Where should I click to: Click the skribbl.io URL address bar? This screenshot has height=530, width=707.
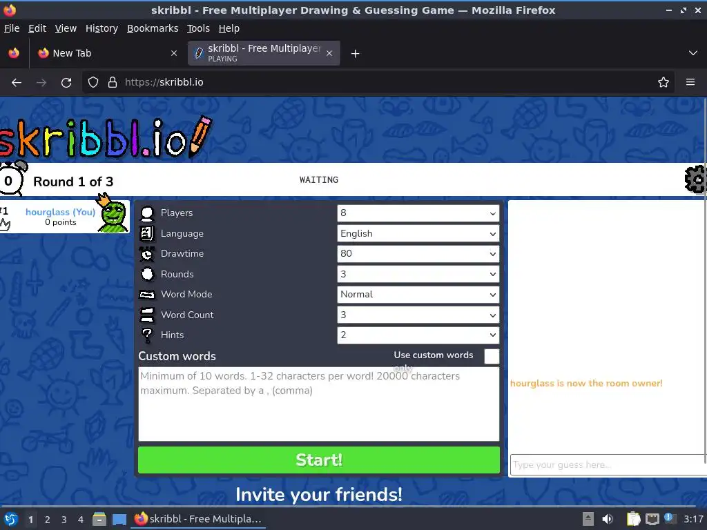[x=378, y=83]
